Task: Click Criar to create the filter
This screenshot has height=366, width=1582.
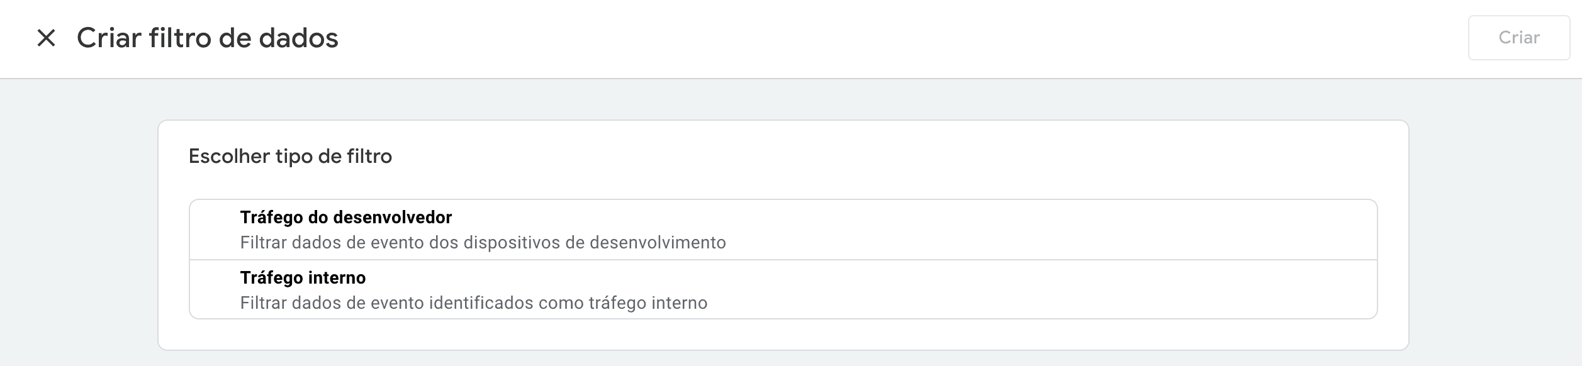Action: [1518, 37]
